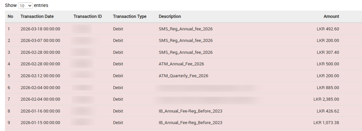Click date 2026-01-16 00:00:00

[40, 111]
